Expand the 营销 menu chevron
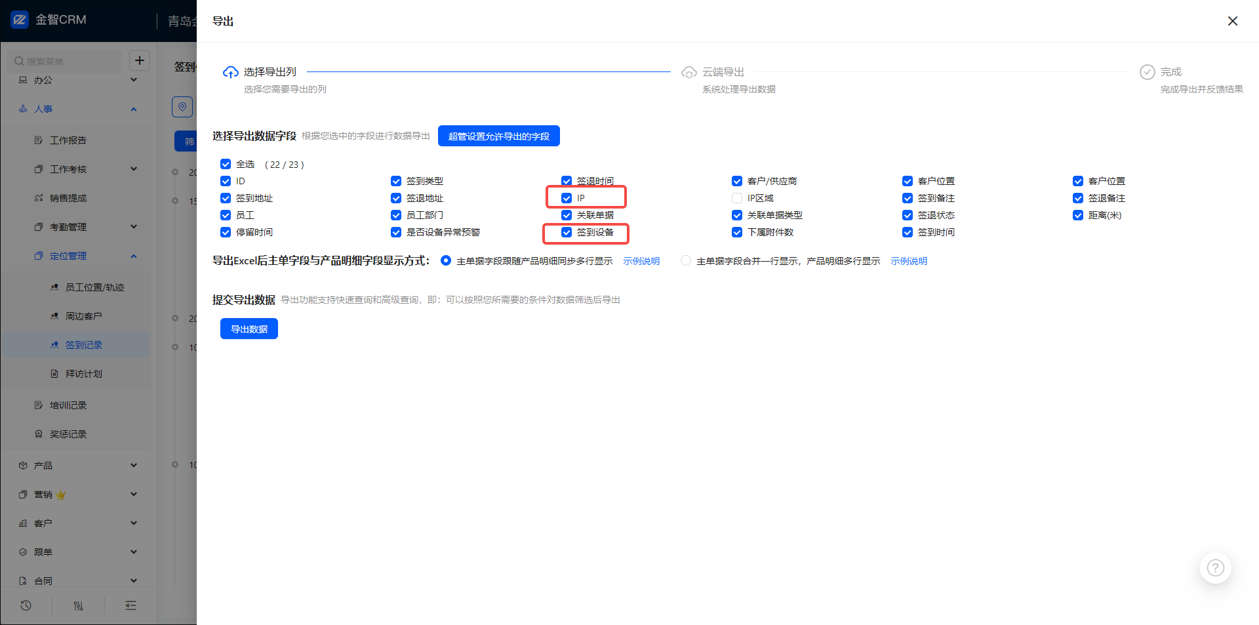The image size is (1259, 625). coord(134,494)
